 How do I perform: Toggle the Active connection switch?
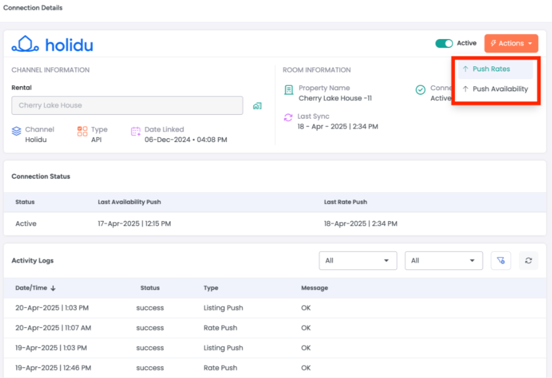(444, 43)
